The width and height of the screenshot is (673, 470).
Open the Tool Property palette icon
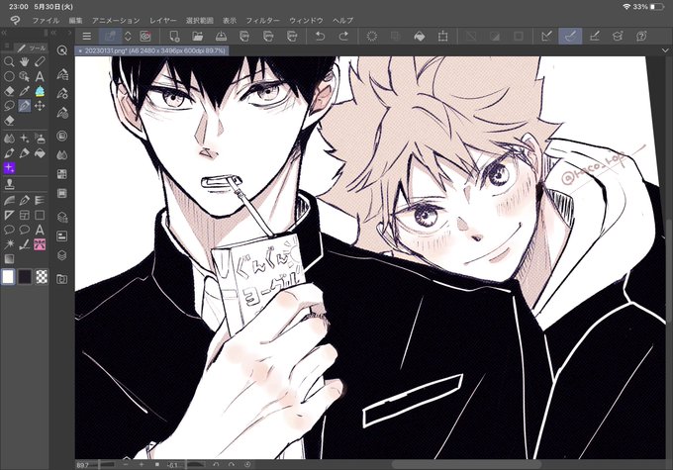tap(62, 93)
